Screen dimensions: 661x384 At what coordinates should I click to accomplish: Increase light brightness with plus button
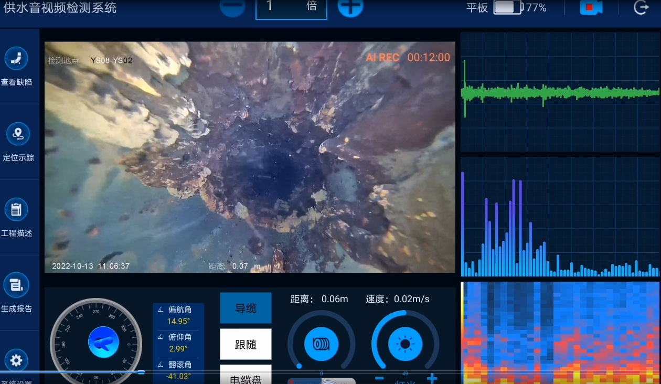431,378
